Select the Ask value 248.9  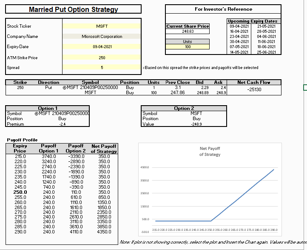point(221,92)
